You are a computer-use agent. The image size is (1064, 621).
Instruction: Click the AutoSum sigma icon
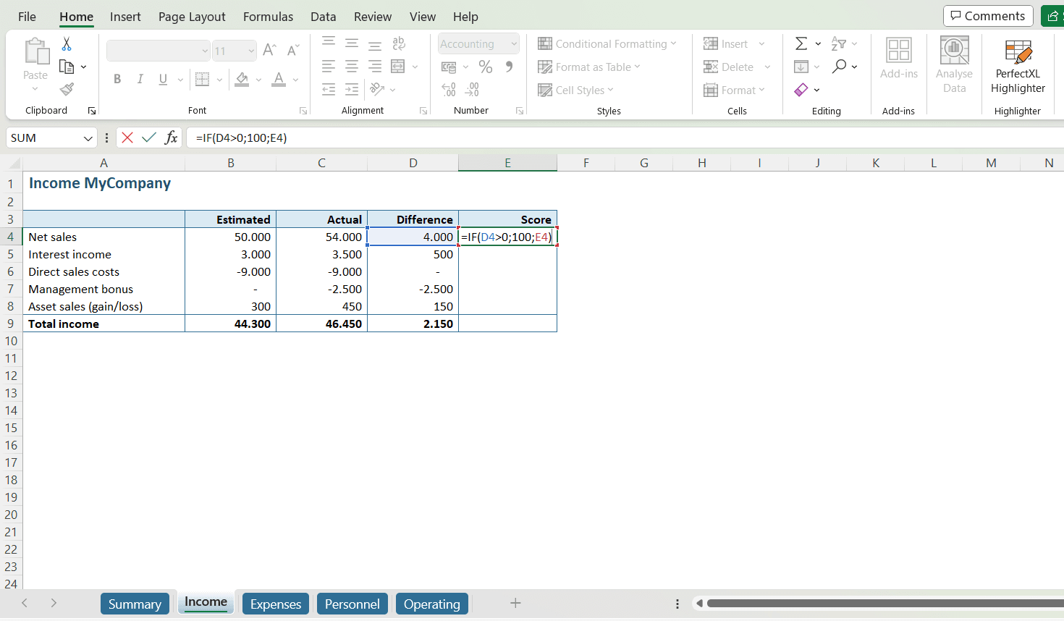pos(801,44)
